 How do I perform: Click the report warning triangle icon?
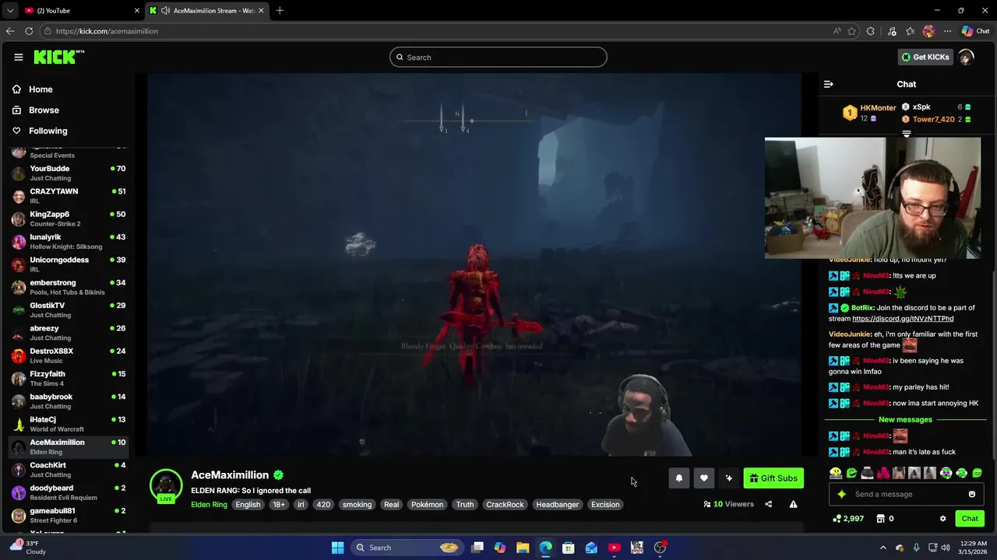793,504
